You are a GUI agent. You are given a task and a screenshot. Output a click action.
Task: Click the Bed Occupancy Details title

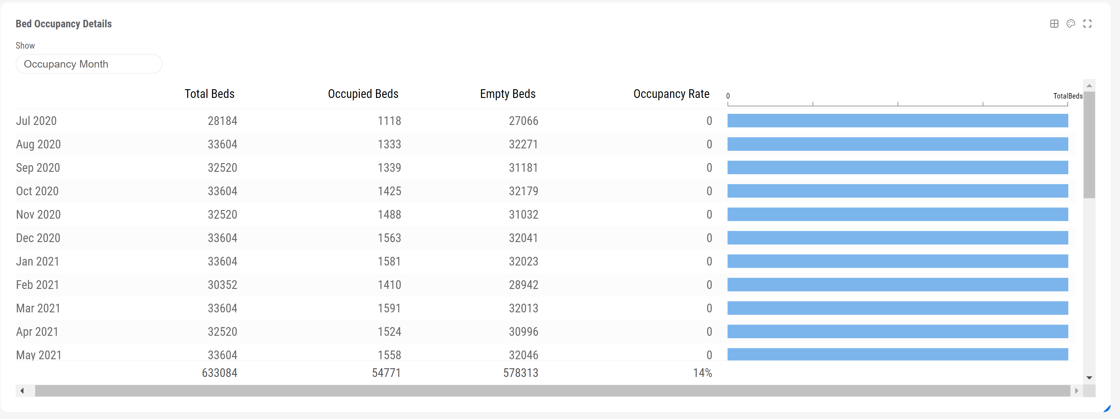[63, 23]
